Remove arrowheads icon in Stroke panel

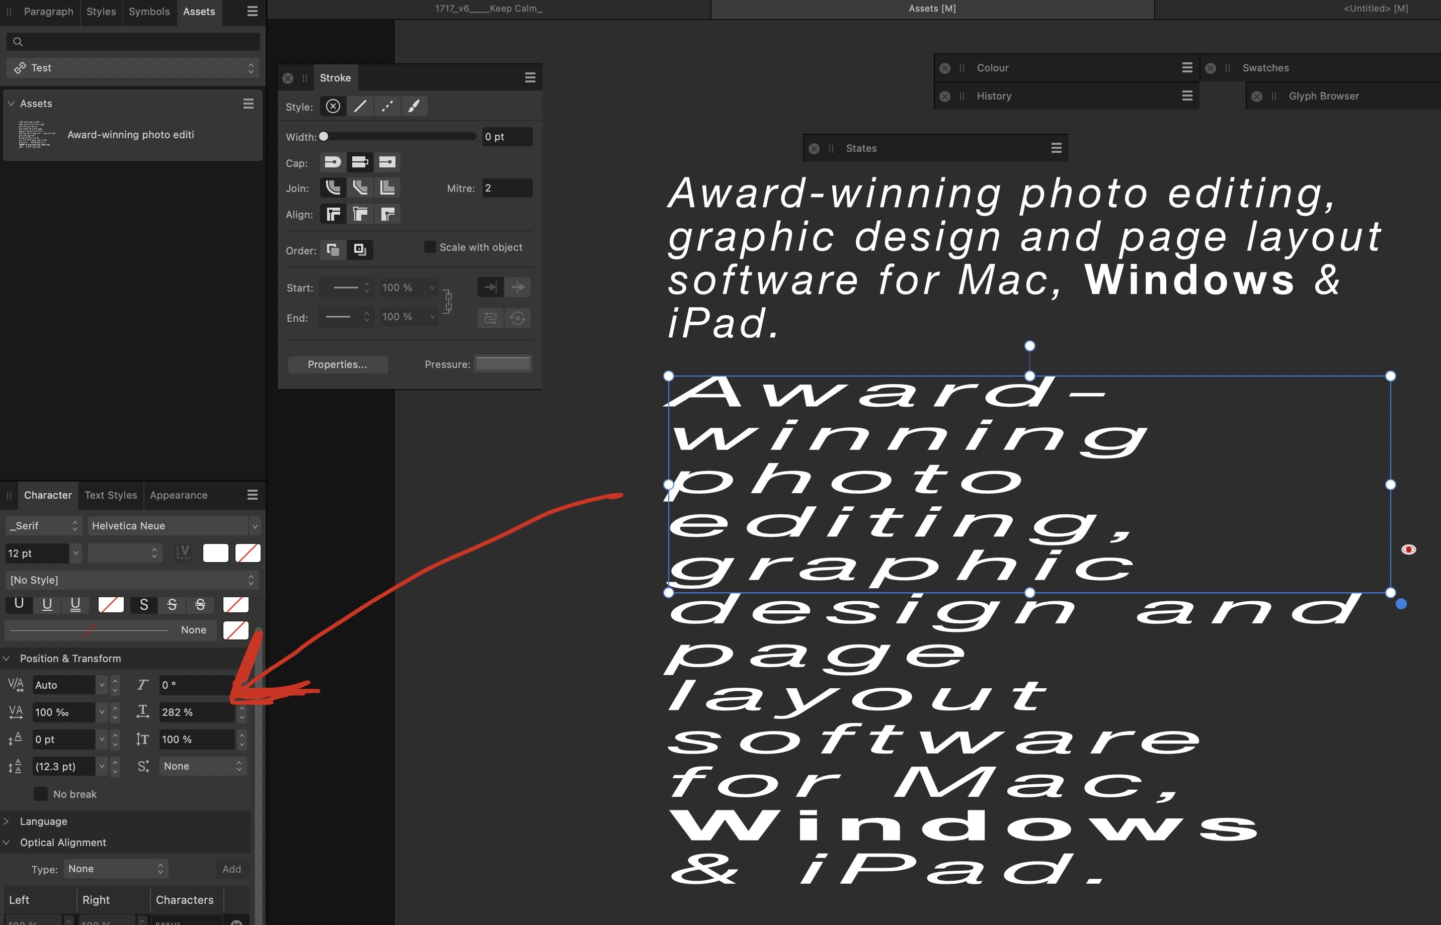518,318
